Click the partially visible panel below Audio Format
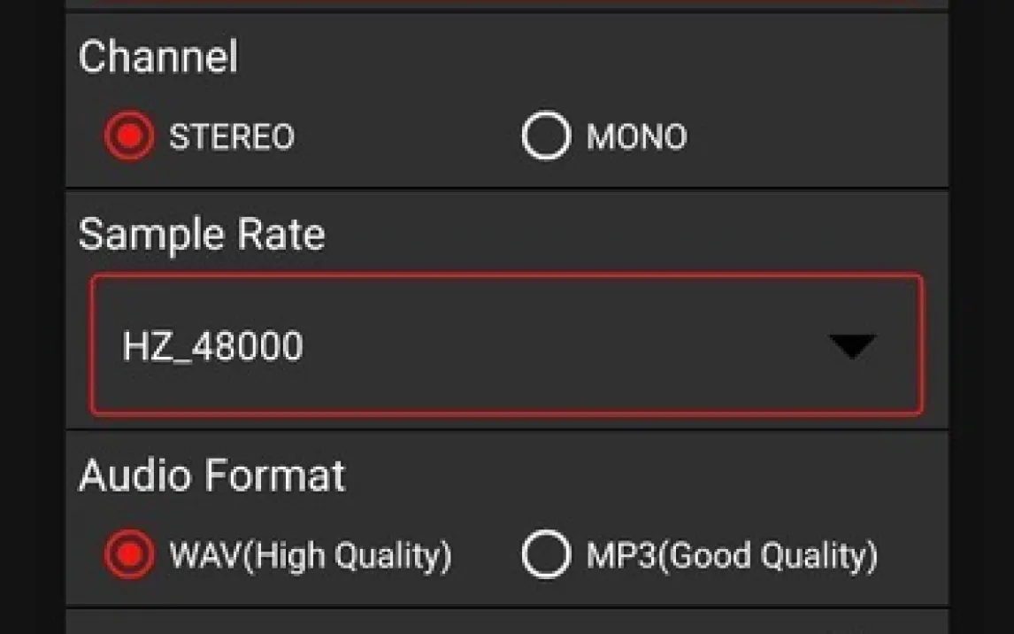The image size is (1014, 634). (506, 622)
